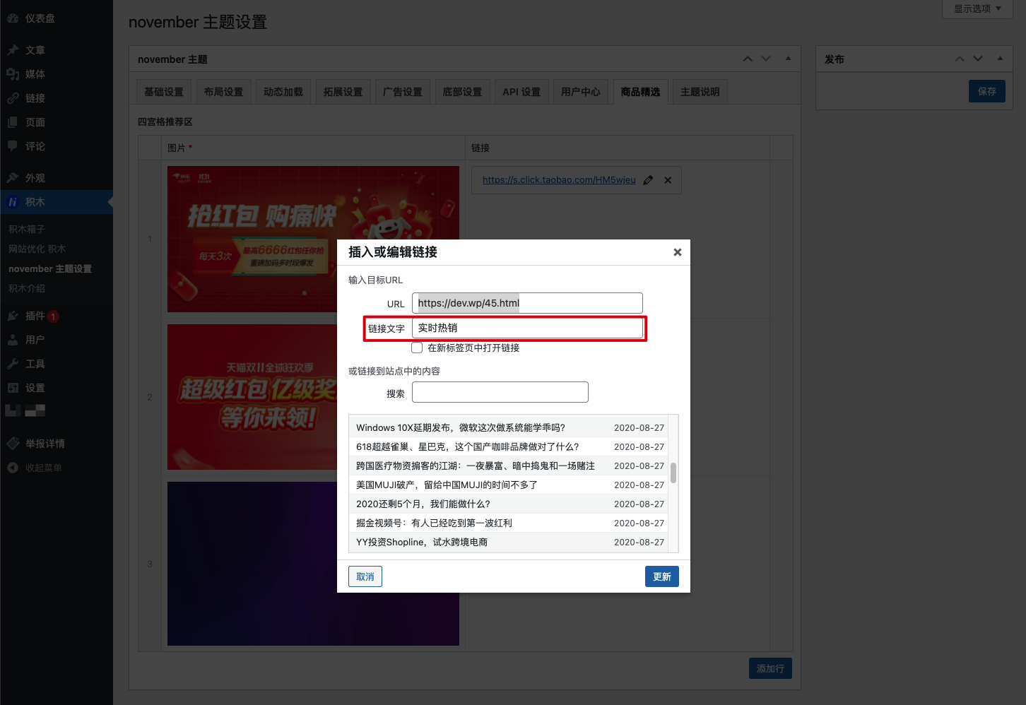Click row 1 抢红包 banner thumbnail
1026x705 pixels.
[313, 239]
